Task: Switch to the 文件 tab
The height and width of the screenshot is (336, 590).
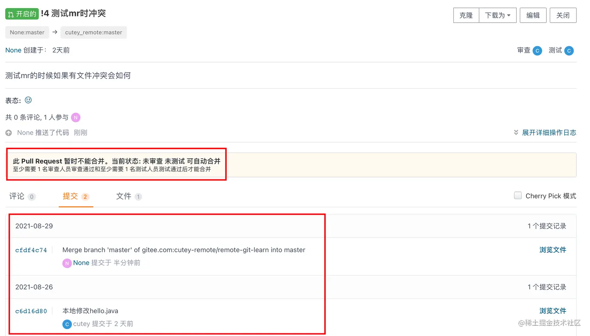Action: click(x=129, y=196)
